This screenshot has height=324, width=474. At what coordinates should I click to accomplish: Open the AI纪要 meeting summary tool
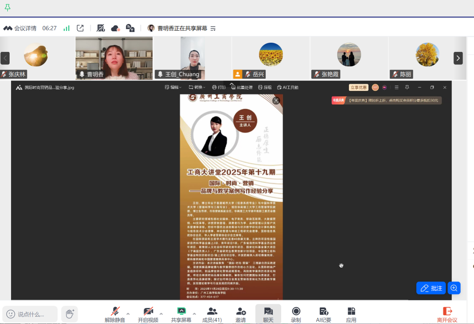(x=324, y=314)
